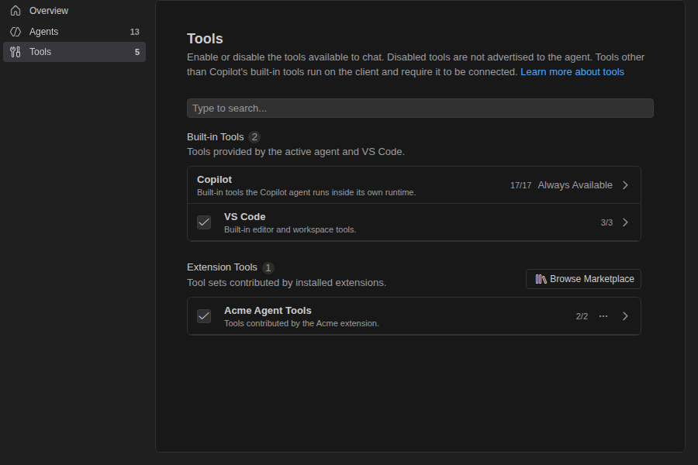
Task: Select the Tools section in sidebar
Action: (74, 52)
